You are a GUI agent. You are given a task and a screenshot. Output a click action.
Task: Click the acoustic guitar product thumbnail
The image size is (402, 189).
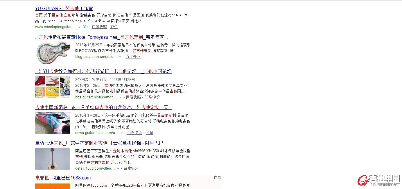click(53, 159)
